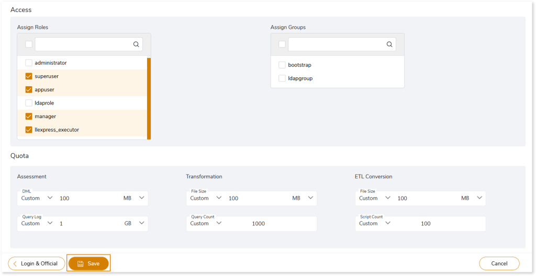536x276 pixels.
Task: Click the search icon in Assign Groups
Action: point(389,44)
